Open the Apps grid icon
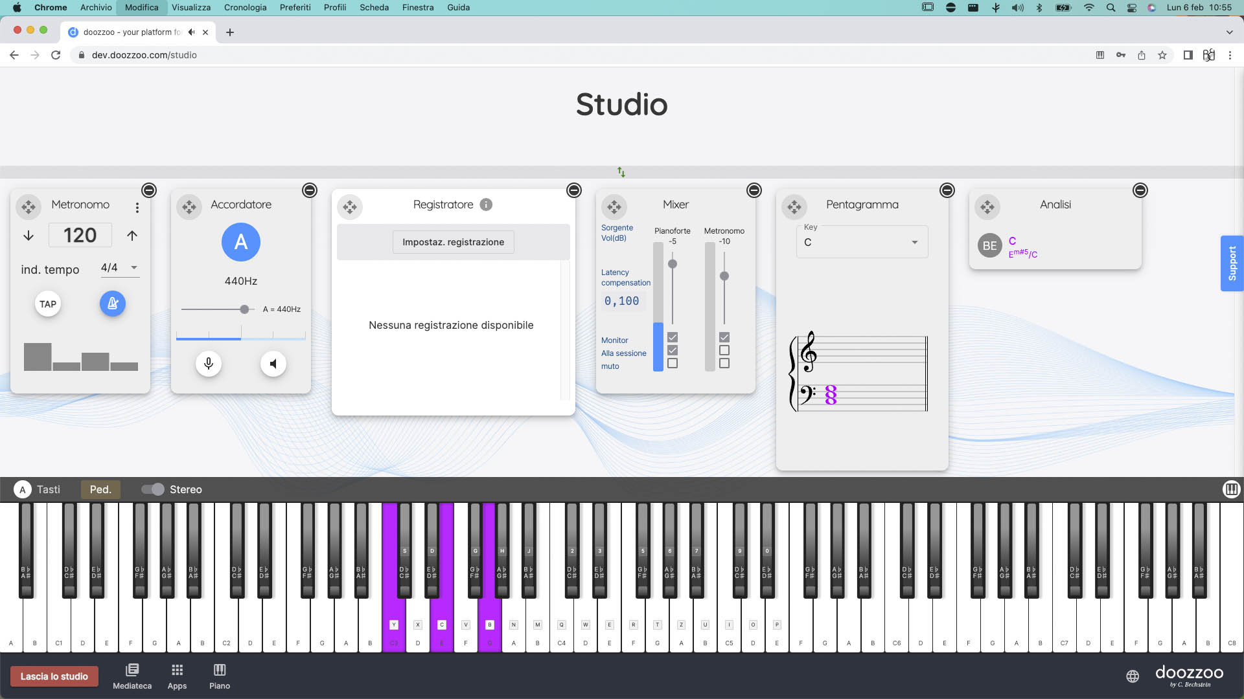1244x699 pixels. [x=177, y=676]
